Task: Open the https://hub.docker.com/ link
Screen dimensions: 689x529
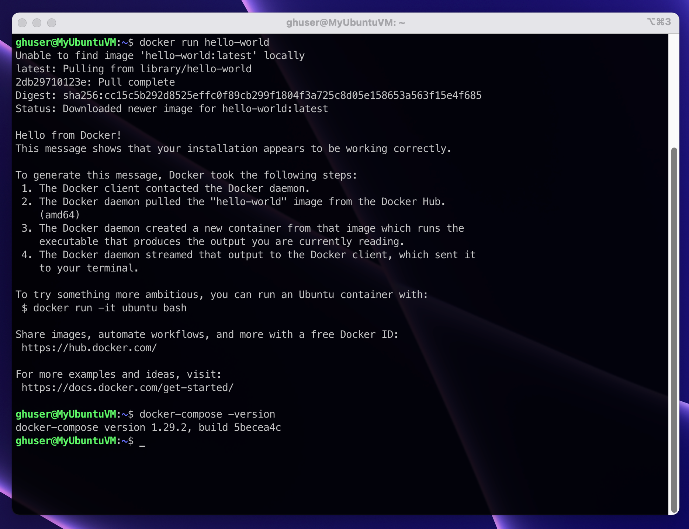Action: pos(89,348)
